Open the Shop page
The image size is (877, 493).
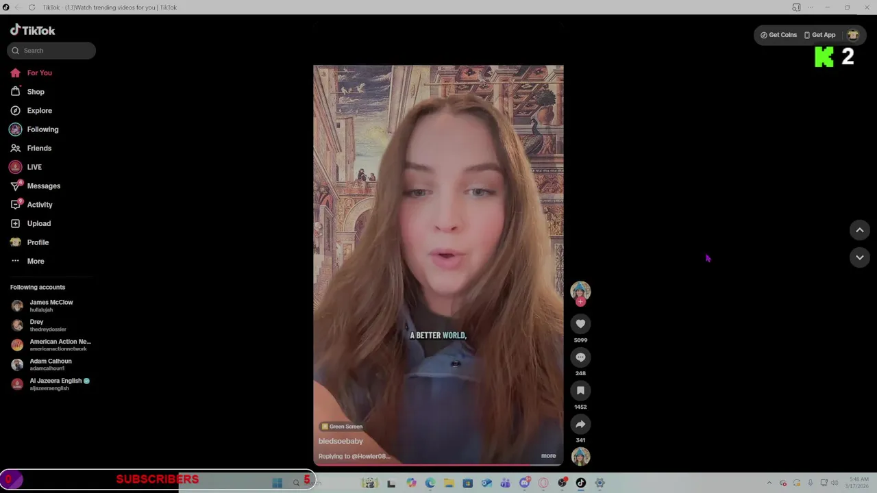pyautogui.click(x=27, y=92)
